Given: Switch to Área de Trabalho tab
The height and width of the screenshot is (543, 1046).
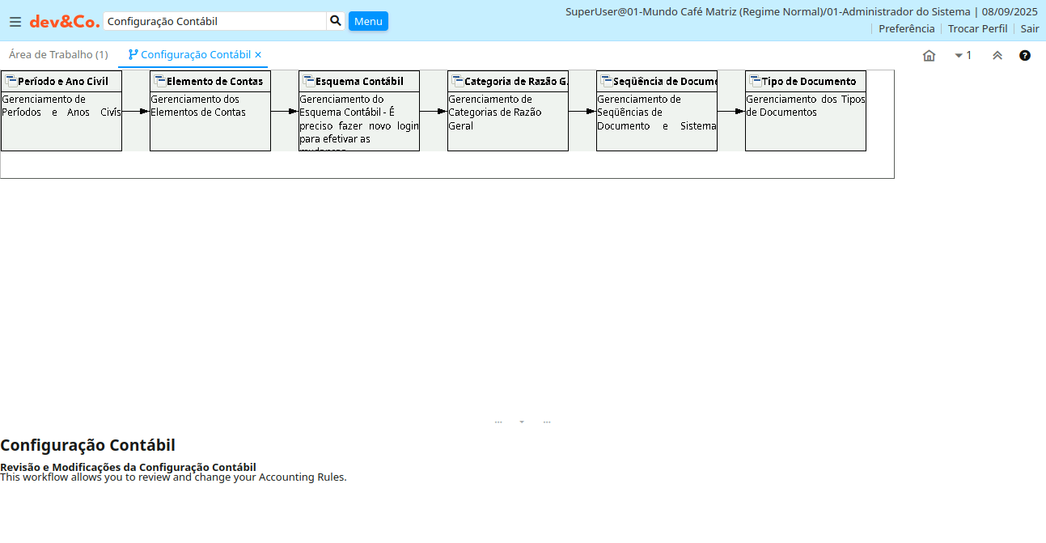Looking at the screenshot, I should (58, 54).
